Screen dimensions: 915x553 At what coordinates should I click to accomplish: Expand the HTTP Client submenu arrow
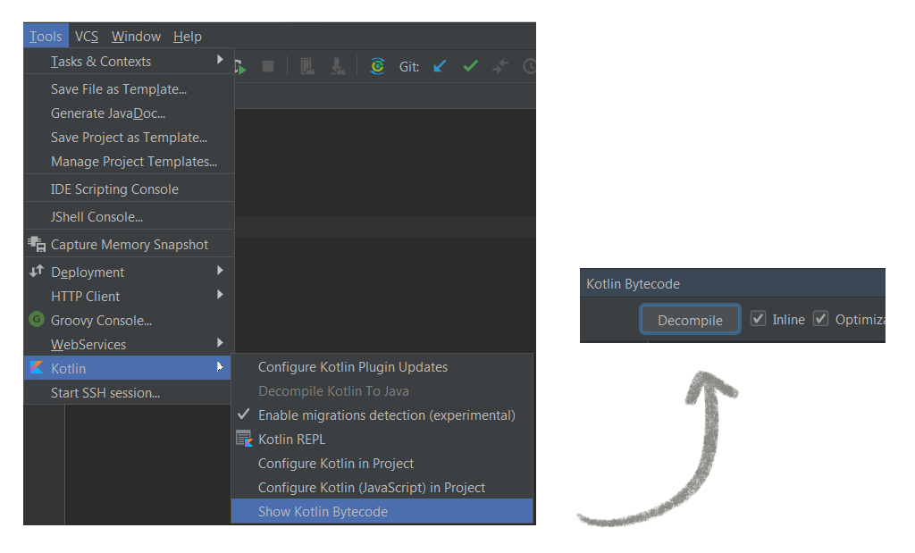(x=220, y=295)
